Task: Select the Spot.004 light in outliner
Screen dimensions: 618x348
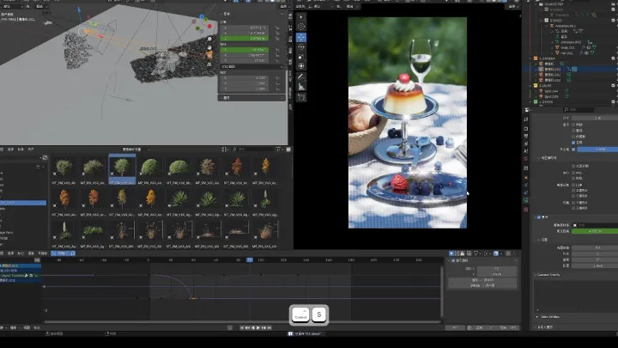Action: (551, 91)
